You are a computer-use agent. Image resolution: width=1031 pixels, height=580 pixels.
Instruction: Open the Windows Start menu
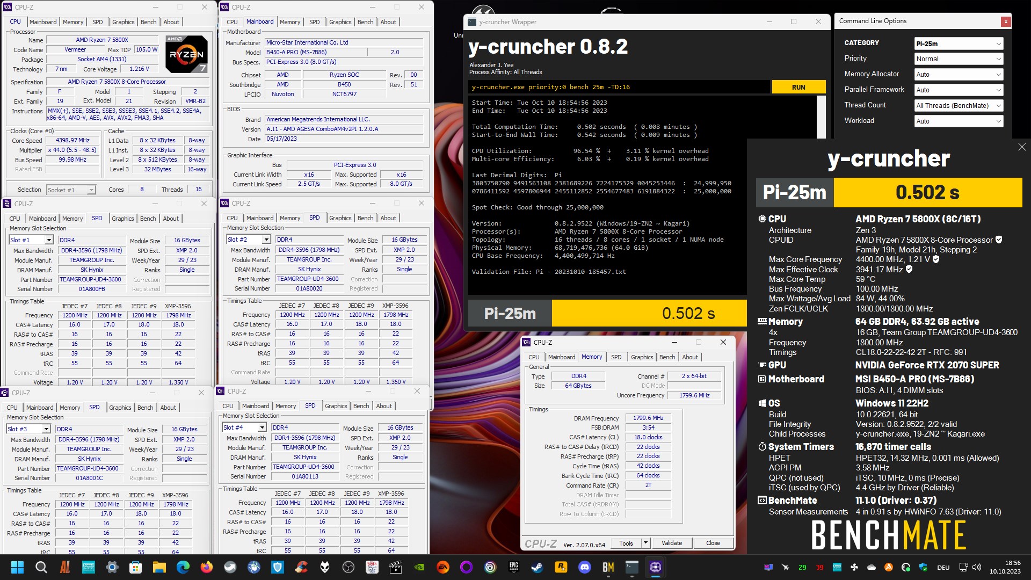[x=17, y=567]
